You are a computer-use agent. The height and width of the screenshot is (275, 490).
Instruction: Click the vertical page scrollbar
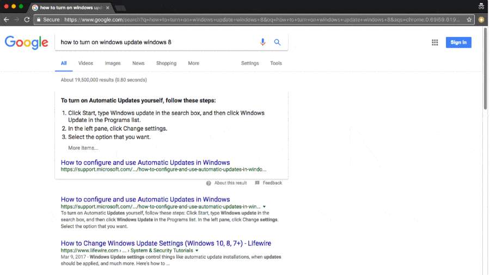(485, 69)
